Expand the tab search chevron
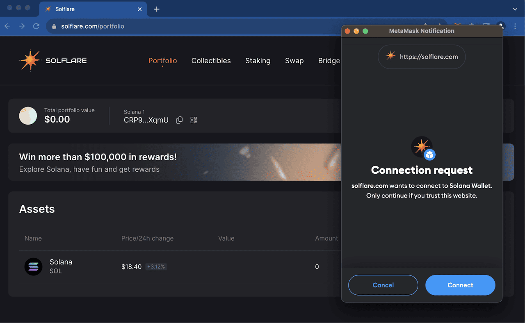This screenshot has height=323, width=525. [515, 9]
